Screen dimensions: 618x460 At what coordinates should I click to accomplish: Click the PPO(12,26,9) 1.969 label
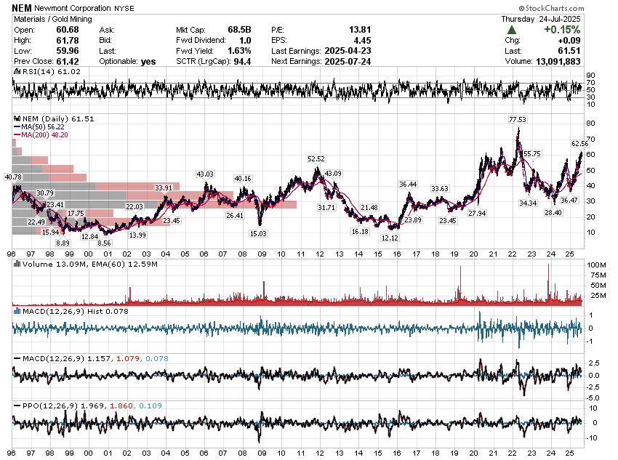click(x=63, y=406)
